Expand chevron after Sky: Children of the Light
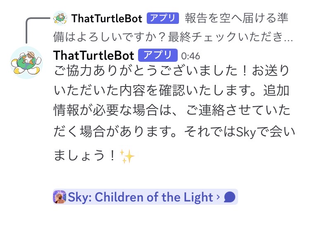310x227 pixels. click(218, 198)
